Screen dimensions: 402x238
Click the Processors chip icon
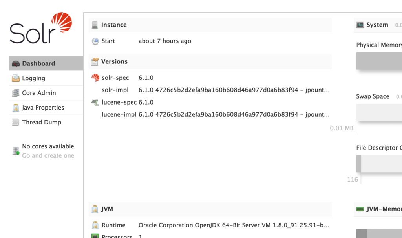tap(95, 236)
